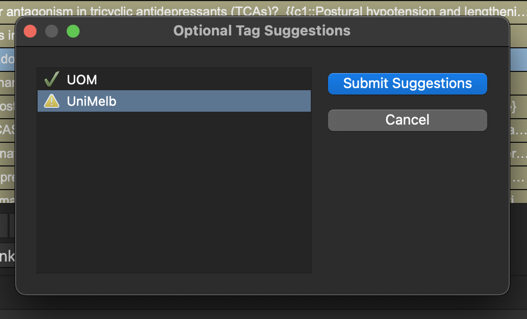Cancel the tag suggestions dialog
527x319 pixels.
point(407,120)
